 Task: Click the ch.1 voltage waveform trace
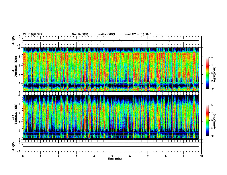[111, 41]
